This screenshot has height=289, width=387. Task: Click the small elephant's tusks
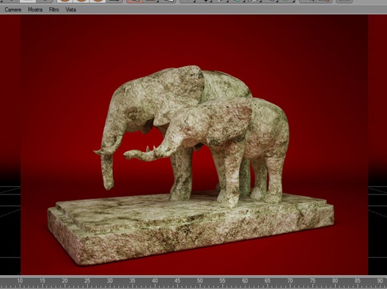pos(151,149)
